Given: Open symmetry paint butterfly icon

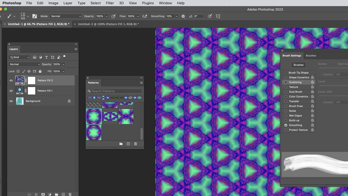Looking at the screenshot, I should point(218,16).
